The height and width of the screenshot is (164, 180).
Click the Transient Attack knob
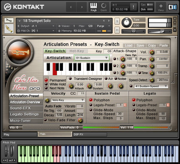71,86
